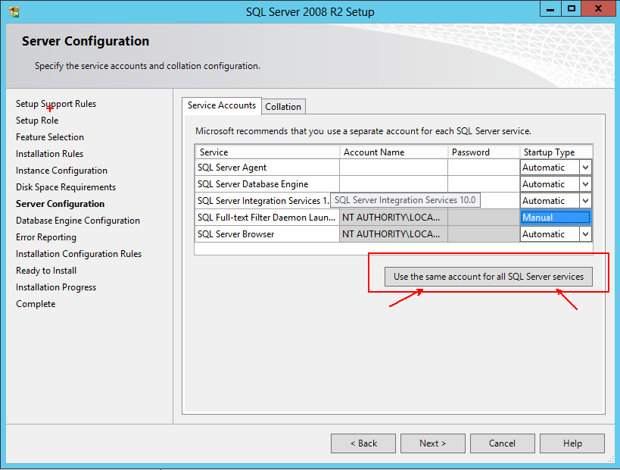The width and height of the screenshot is (620, 470).
Task: Click Feature Selection step
Action: point(50,137)
